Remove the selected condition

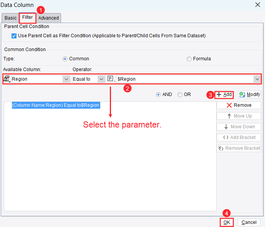(x=239, y=105)
